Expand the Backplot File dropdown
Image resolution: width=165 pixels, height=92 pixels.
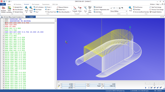click(x=22, y=7)
